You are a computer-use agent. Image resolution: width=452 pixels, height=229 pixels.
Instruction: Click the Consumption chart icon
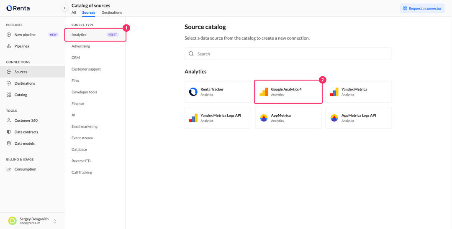[9, 169]
